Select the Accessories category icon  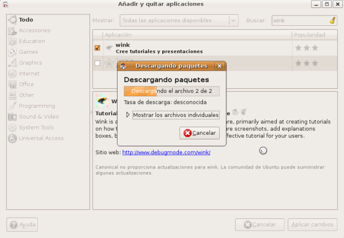pos(13,30)
